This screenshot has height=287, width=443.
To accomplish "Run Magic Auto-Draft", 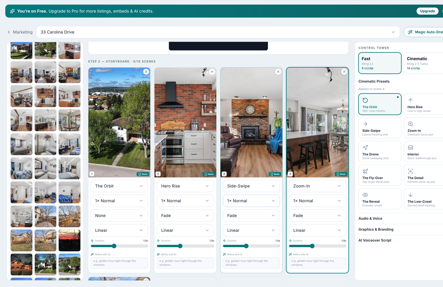I will pyautogui.click(x=424, y=32).
